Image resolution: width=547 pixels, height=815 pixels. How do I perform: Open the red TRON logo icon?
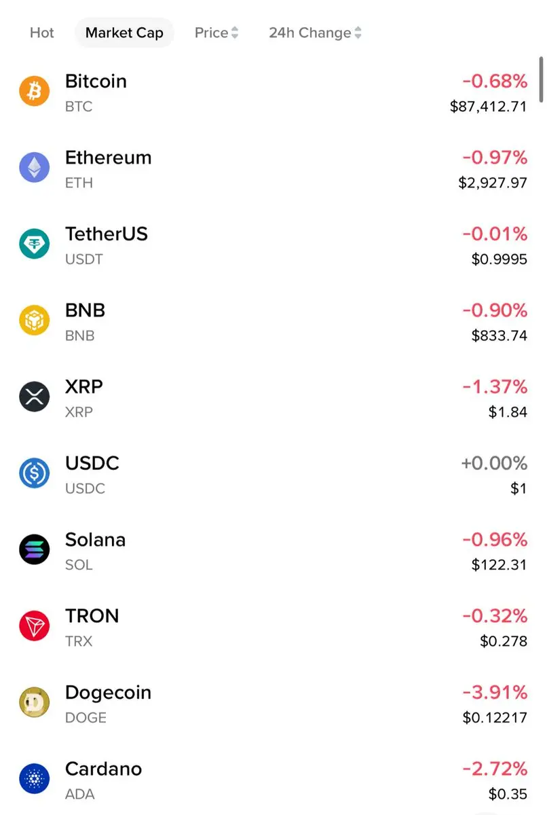(x=34, y=626)
